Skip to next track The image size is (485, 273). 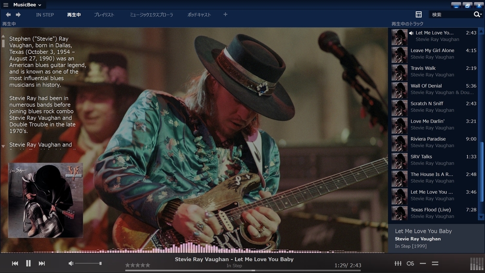42,263
